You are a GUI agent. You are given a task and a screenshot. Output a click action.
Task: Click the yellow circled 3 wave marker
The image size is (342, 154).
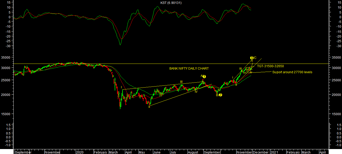click(x=252, y=58)
